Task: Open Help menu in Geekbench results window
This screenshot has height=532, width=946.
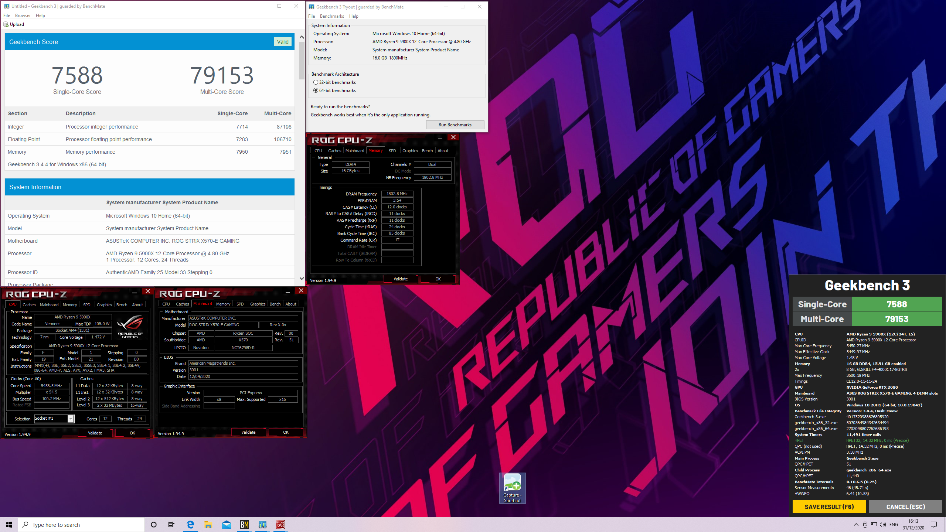Action: coord(40,16)
